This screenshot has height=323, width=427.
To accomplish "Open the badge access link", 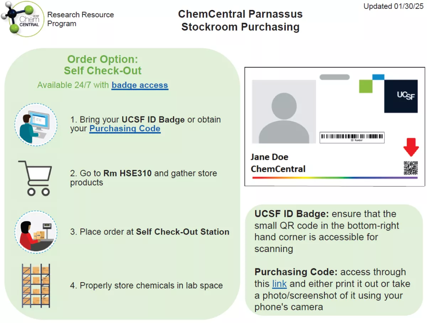I will [x=139, y=86].
